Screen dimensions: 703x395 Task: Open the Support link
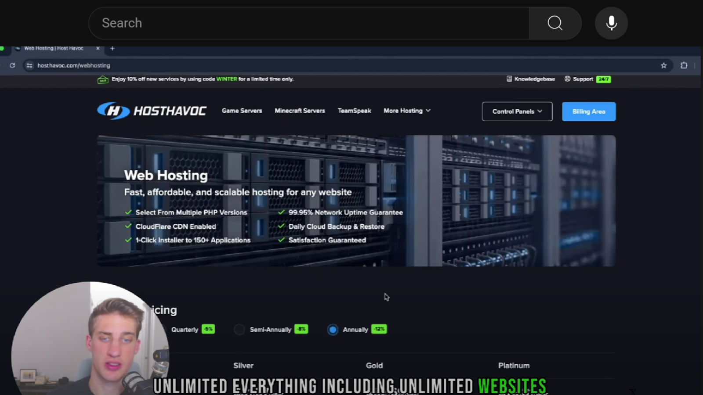583,79
